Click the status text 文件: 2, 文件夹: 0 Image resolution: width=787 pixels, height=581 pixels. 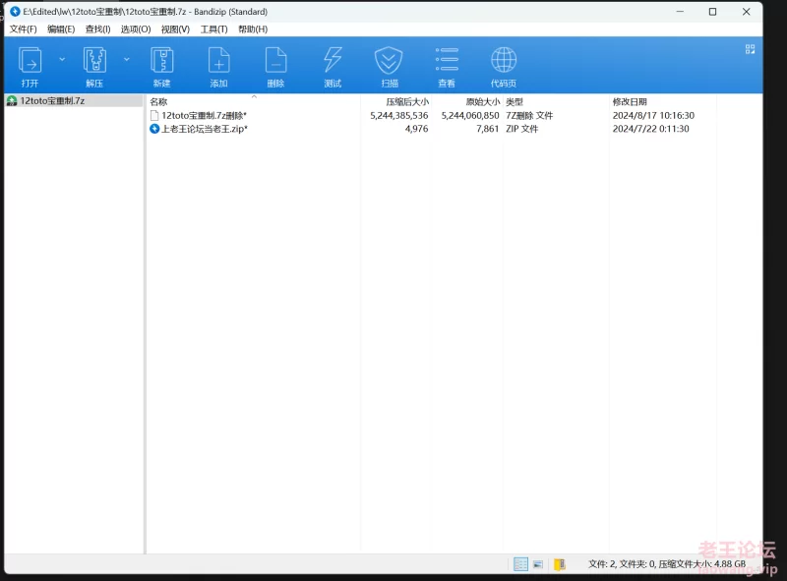(x=622, y=564)
